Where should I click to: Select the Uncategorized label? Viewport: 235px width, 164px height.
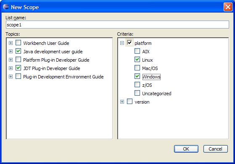157,94
